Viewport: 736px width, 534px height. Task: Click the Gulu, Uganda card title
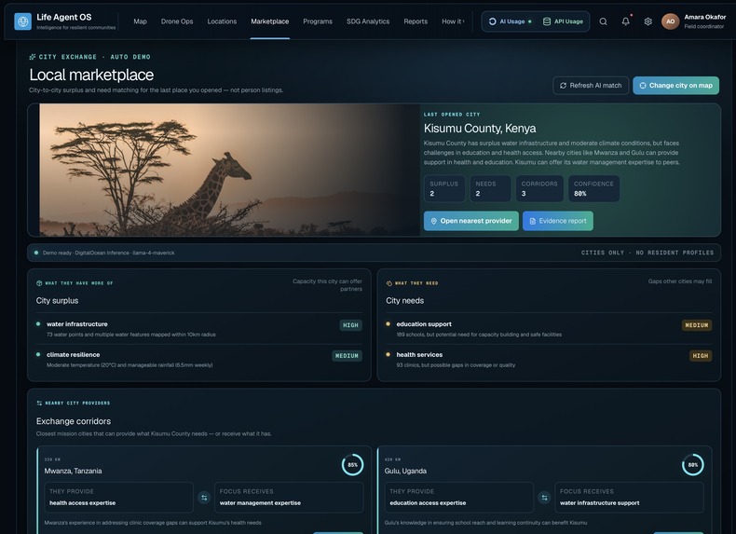point(405,471)
